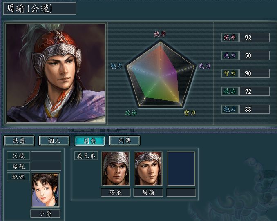Image resolution: width=277 pixels, height=221 pixels.
Task: Click the 政治 stat label in list
Action: tap(230, 91)
